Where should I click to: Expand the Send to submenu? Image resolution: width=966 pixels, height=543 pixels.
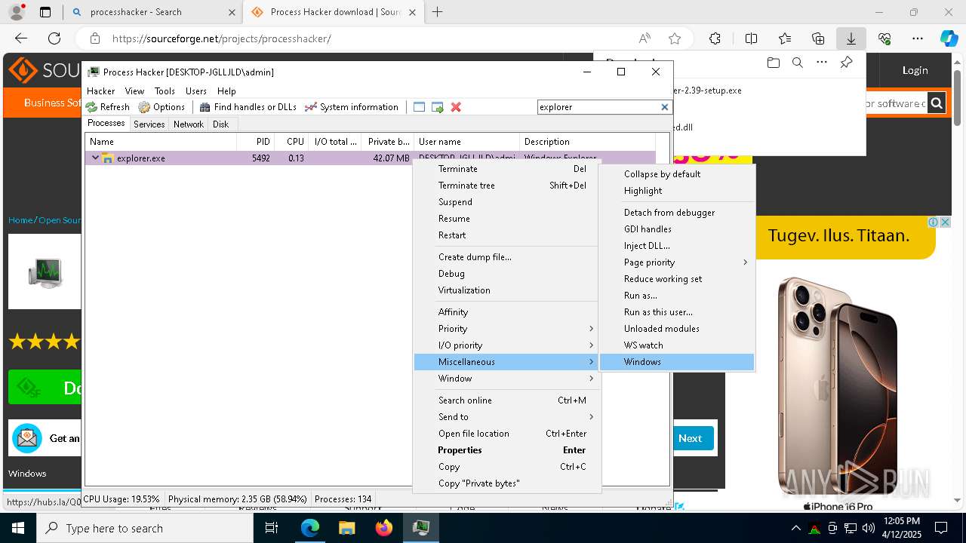coord(507,417)
